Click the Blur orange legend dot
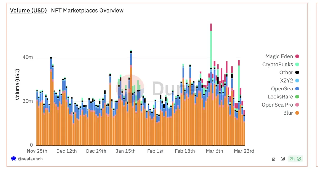The width and height of the screenshot is (318, 171). pos(297,113)
